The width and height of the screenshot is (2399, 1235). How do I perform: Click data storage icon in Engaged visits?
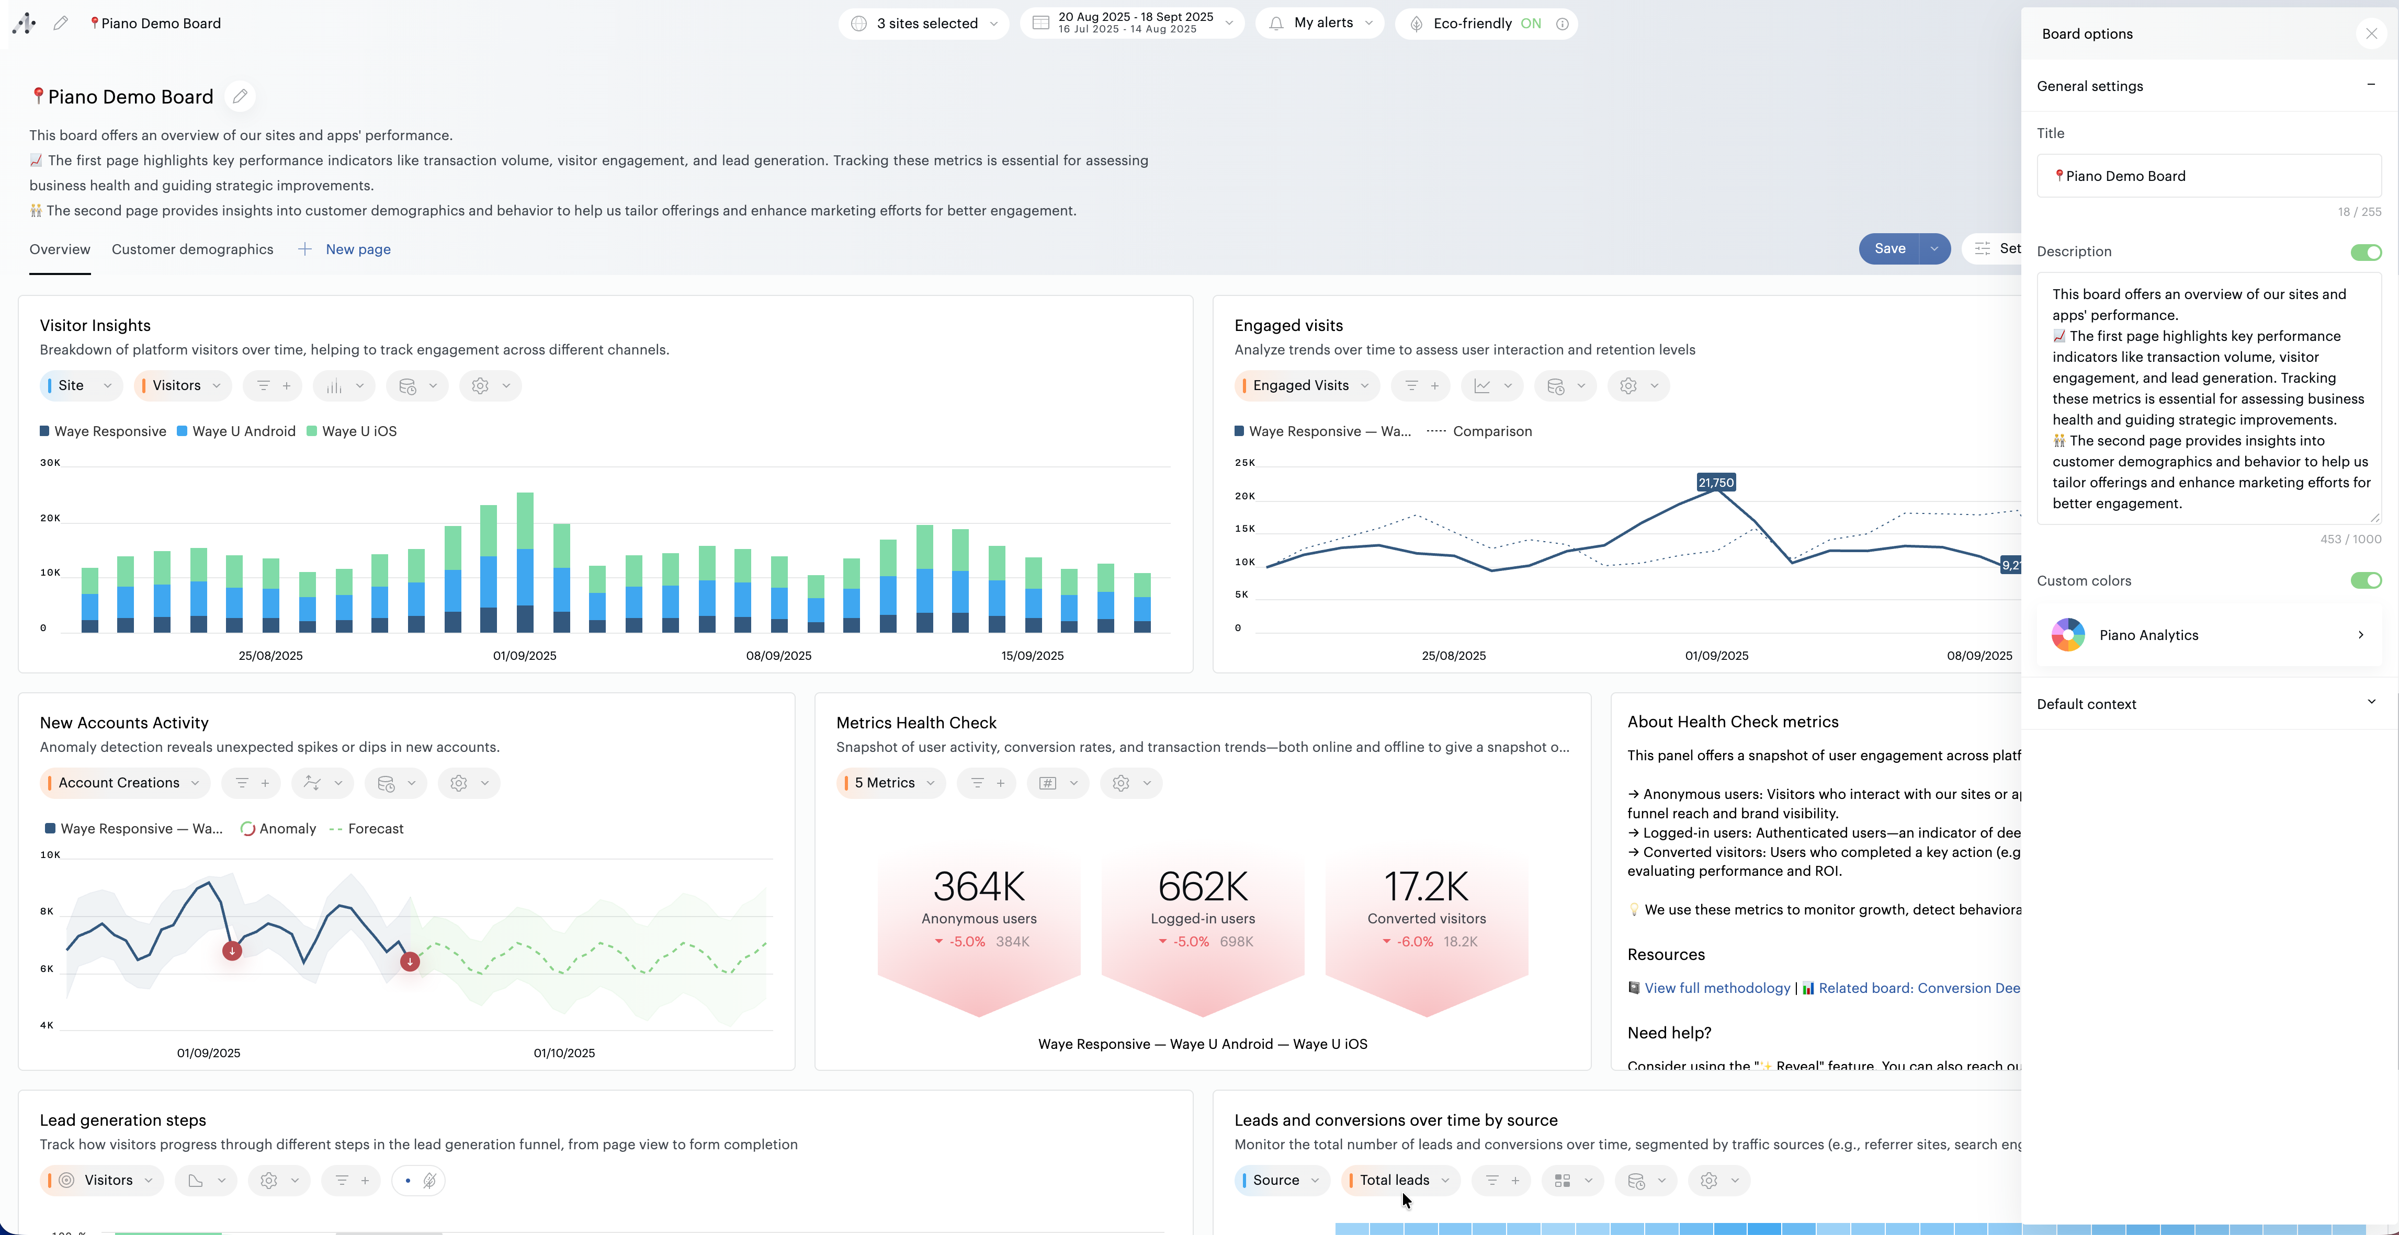pyautogui.click(x=1555, y=385)
